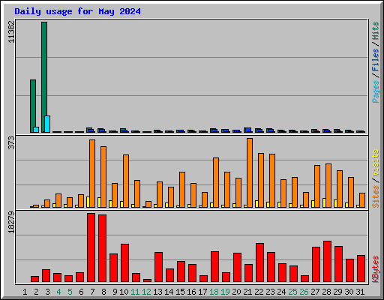The image size is (384, 300).
Task: Click the green "Hits" legend label
Action: click(376, 31)
